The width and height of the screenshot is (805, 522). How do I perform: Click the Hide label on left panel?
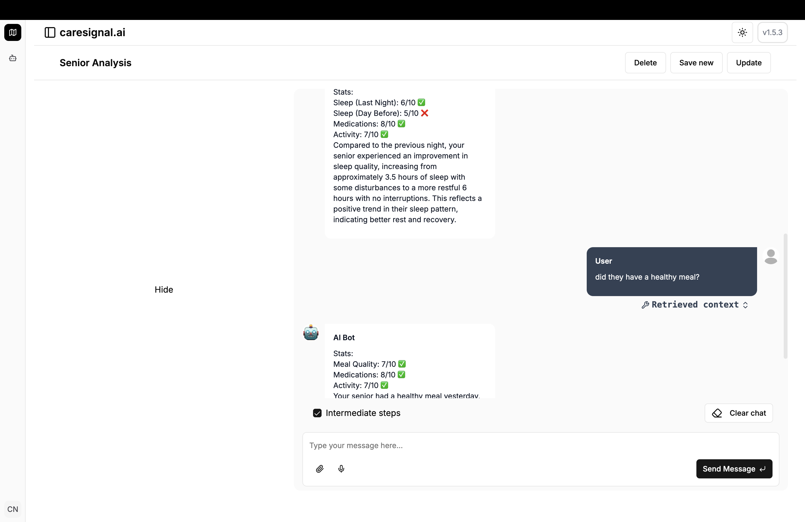[164, 290]
